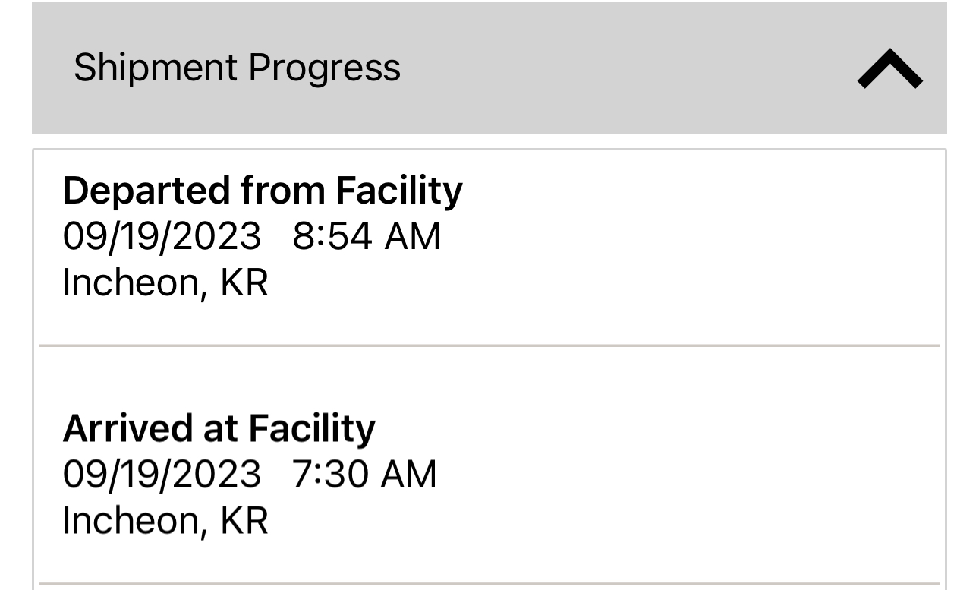Screen dimensions: 979x590
Task: Click the 8:54 AM departure time
Action: 366,235
